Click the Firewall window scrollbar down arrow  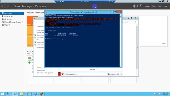click(x=137, y=75)
